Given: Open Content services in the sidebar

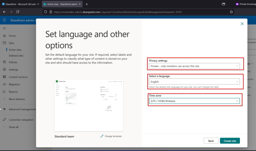Looking at the screenshot, I should pos(18,77).
